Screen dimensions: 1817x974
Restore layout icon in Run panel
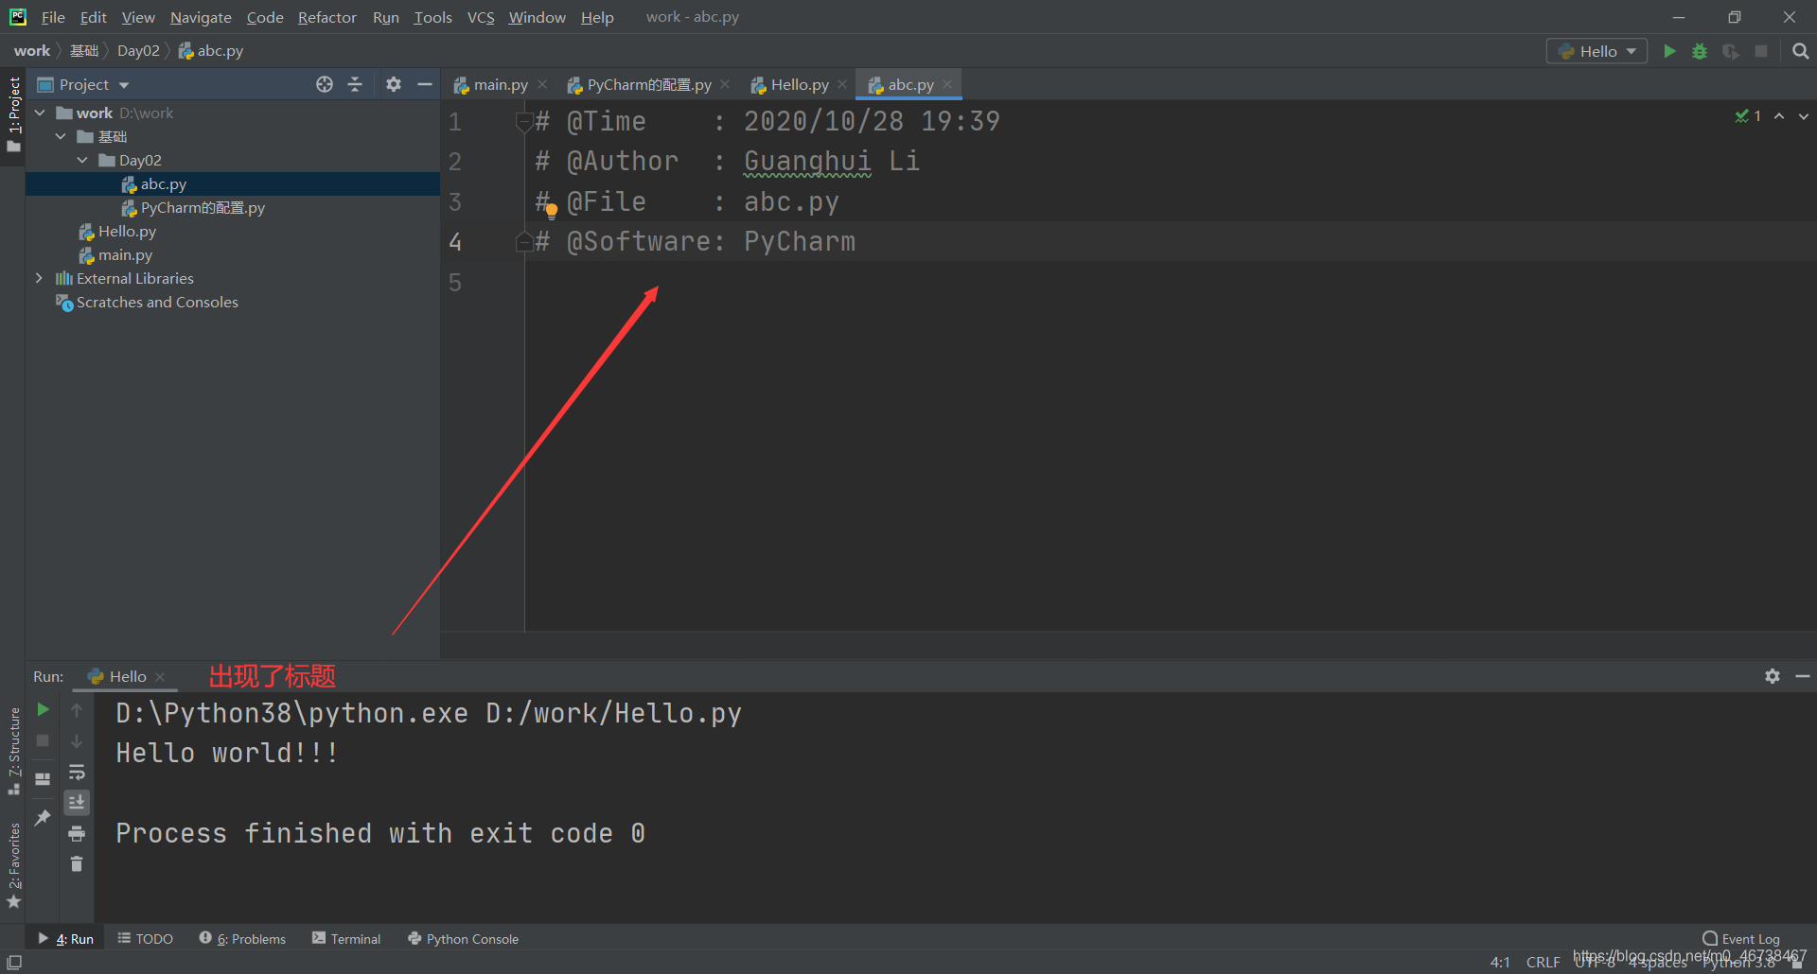43,779
